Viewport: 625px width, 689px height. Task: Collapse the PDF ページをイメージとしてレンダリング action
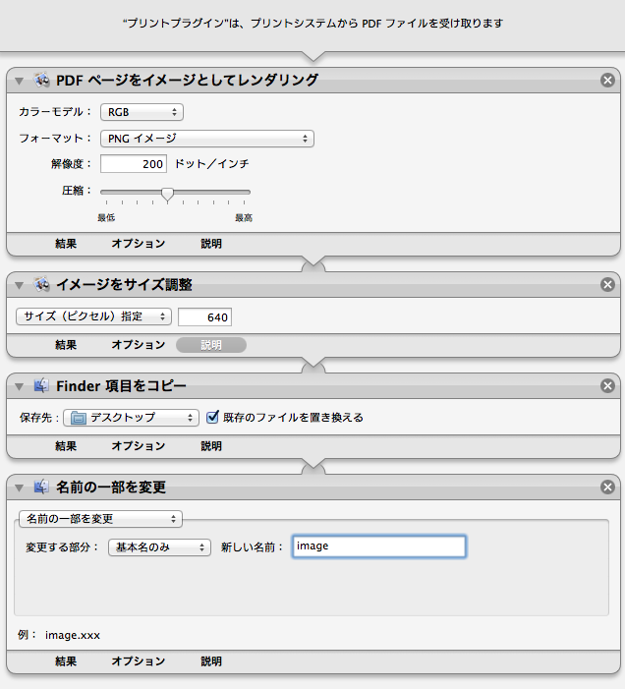[x=19, y=81]
